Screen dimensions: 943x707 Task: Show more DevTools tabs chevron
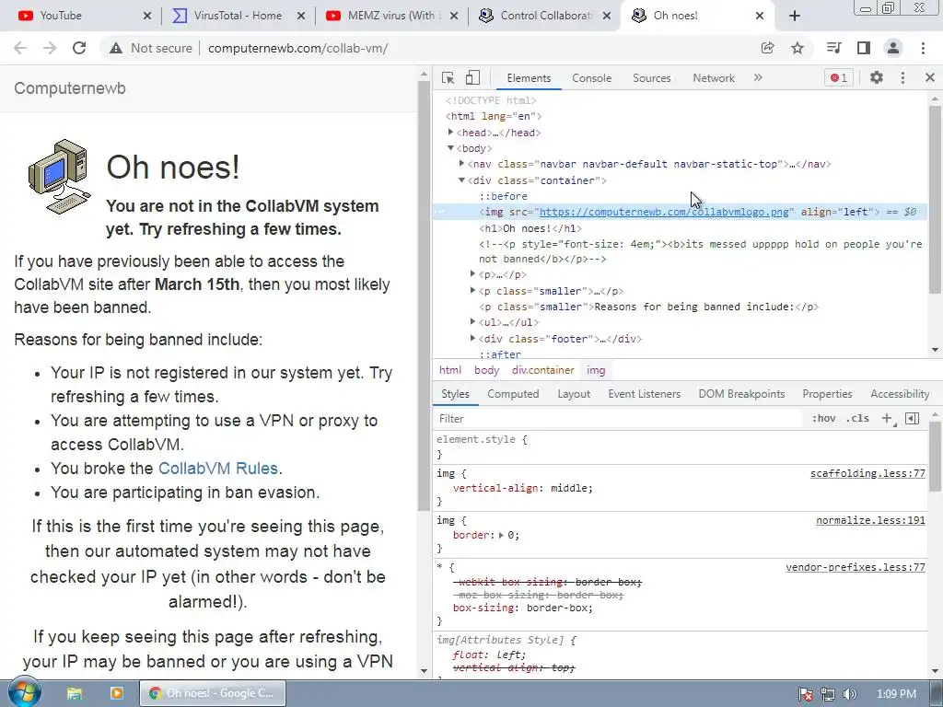coord(758,77)
